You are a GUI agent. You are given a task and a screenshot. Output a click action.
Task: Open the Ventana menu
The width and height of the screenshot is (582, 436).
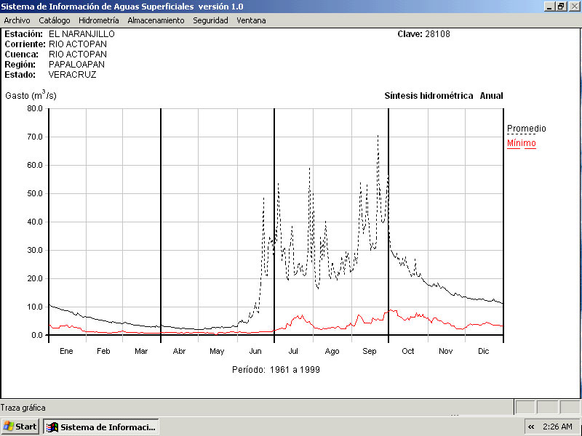pyautogui.click(x=251, y=20)
